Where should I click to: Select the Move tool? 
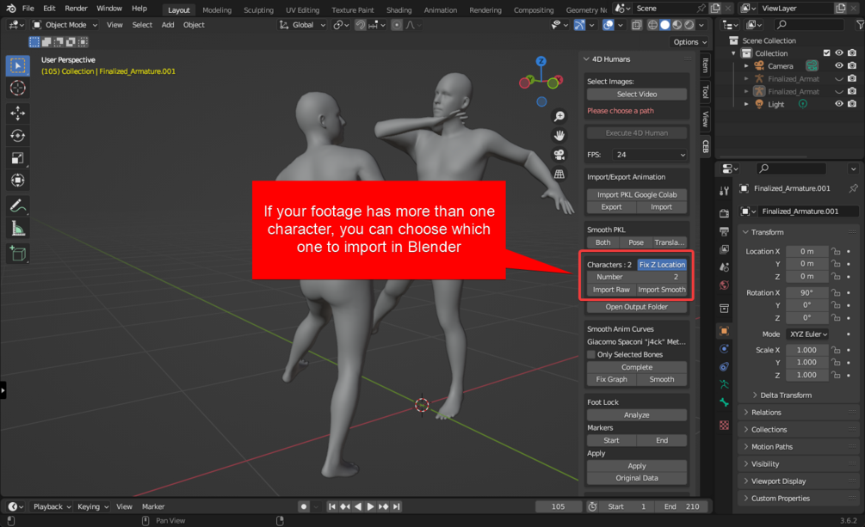[18, 113]
